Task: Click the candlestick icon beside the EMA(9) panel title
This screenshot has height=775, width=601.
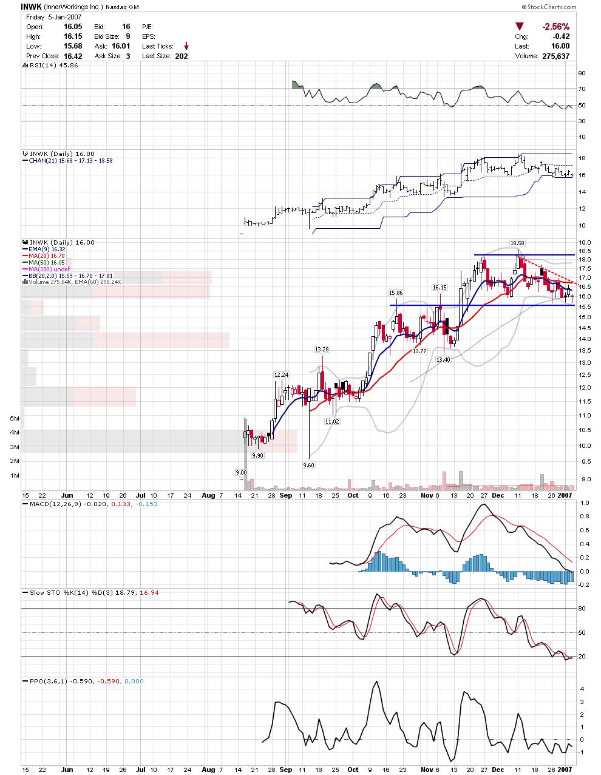Action: click(24, 242)
